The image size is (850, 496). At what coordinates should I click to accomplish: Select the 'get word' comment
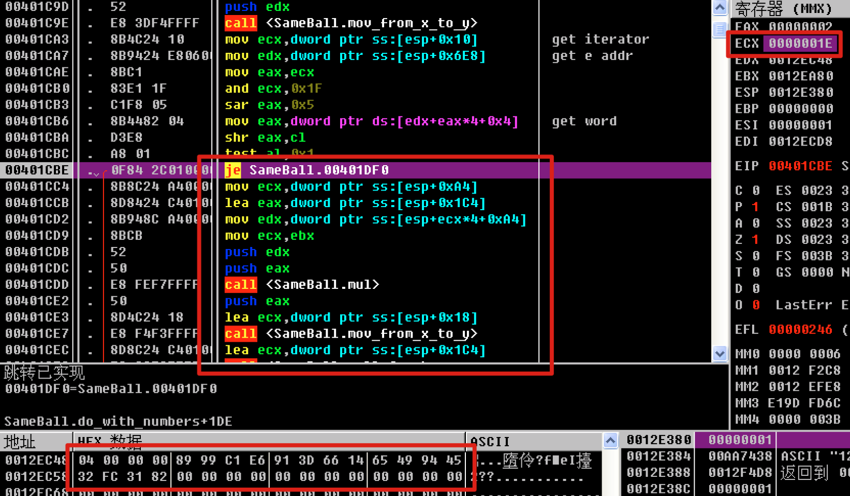click(x=584, y=121)
